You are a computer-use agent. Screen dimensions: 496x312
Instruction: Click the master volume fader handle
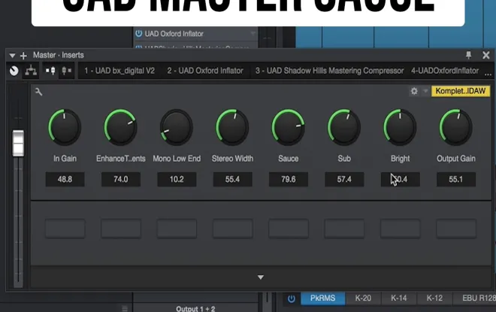[x=18, y=143]
